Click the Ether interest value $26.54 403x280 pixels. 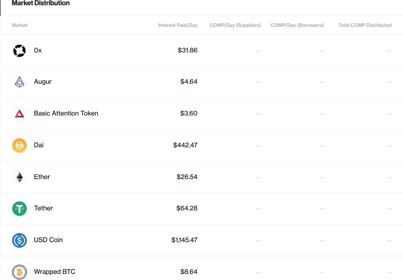(x=187, y=177)
